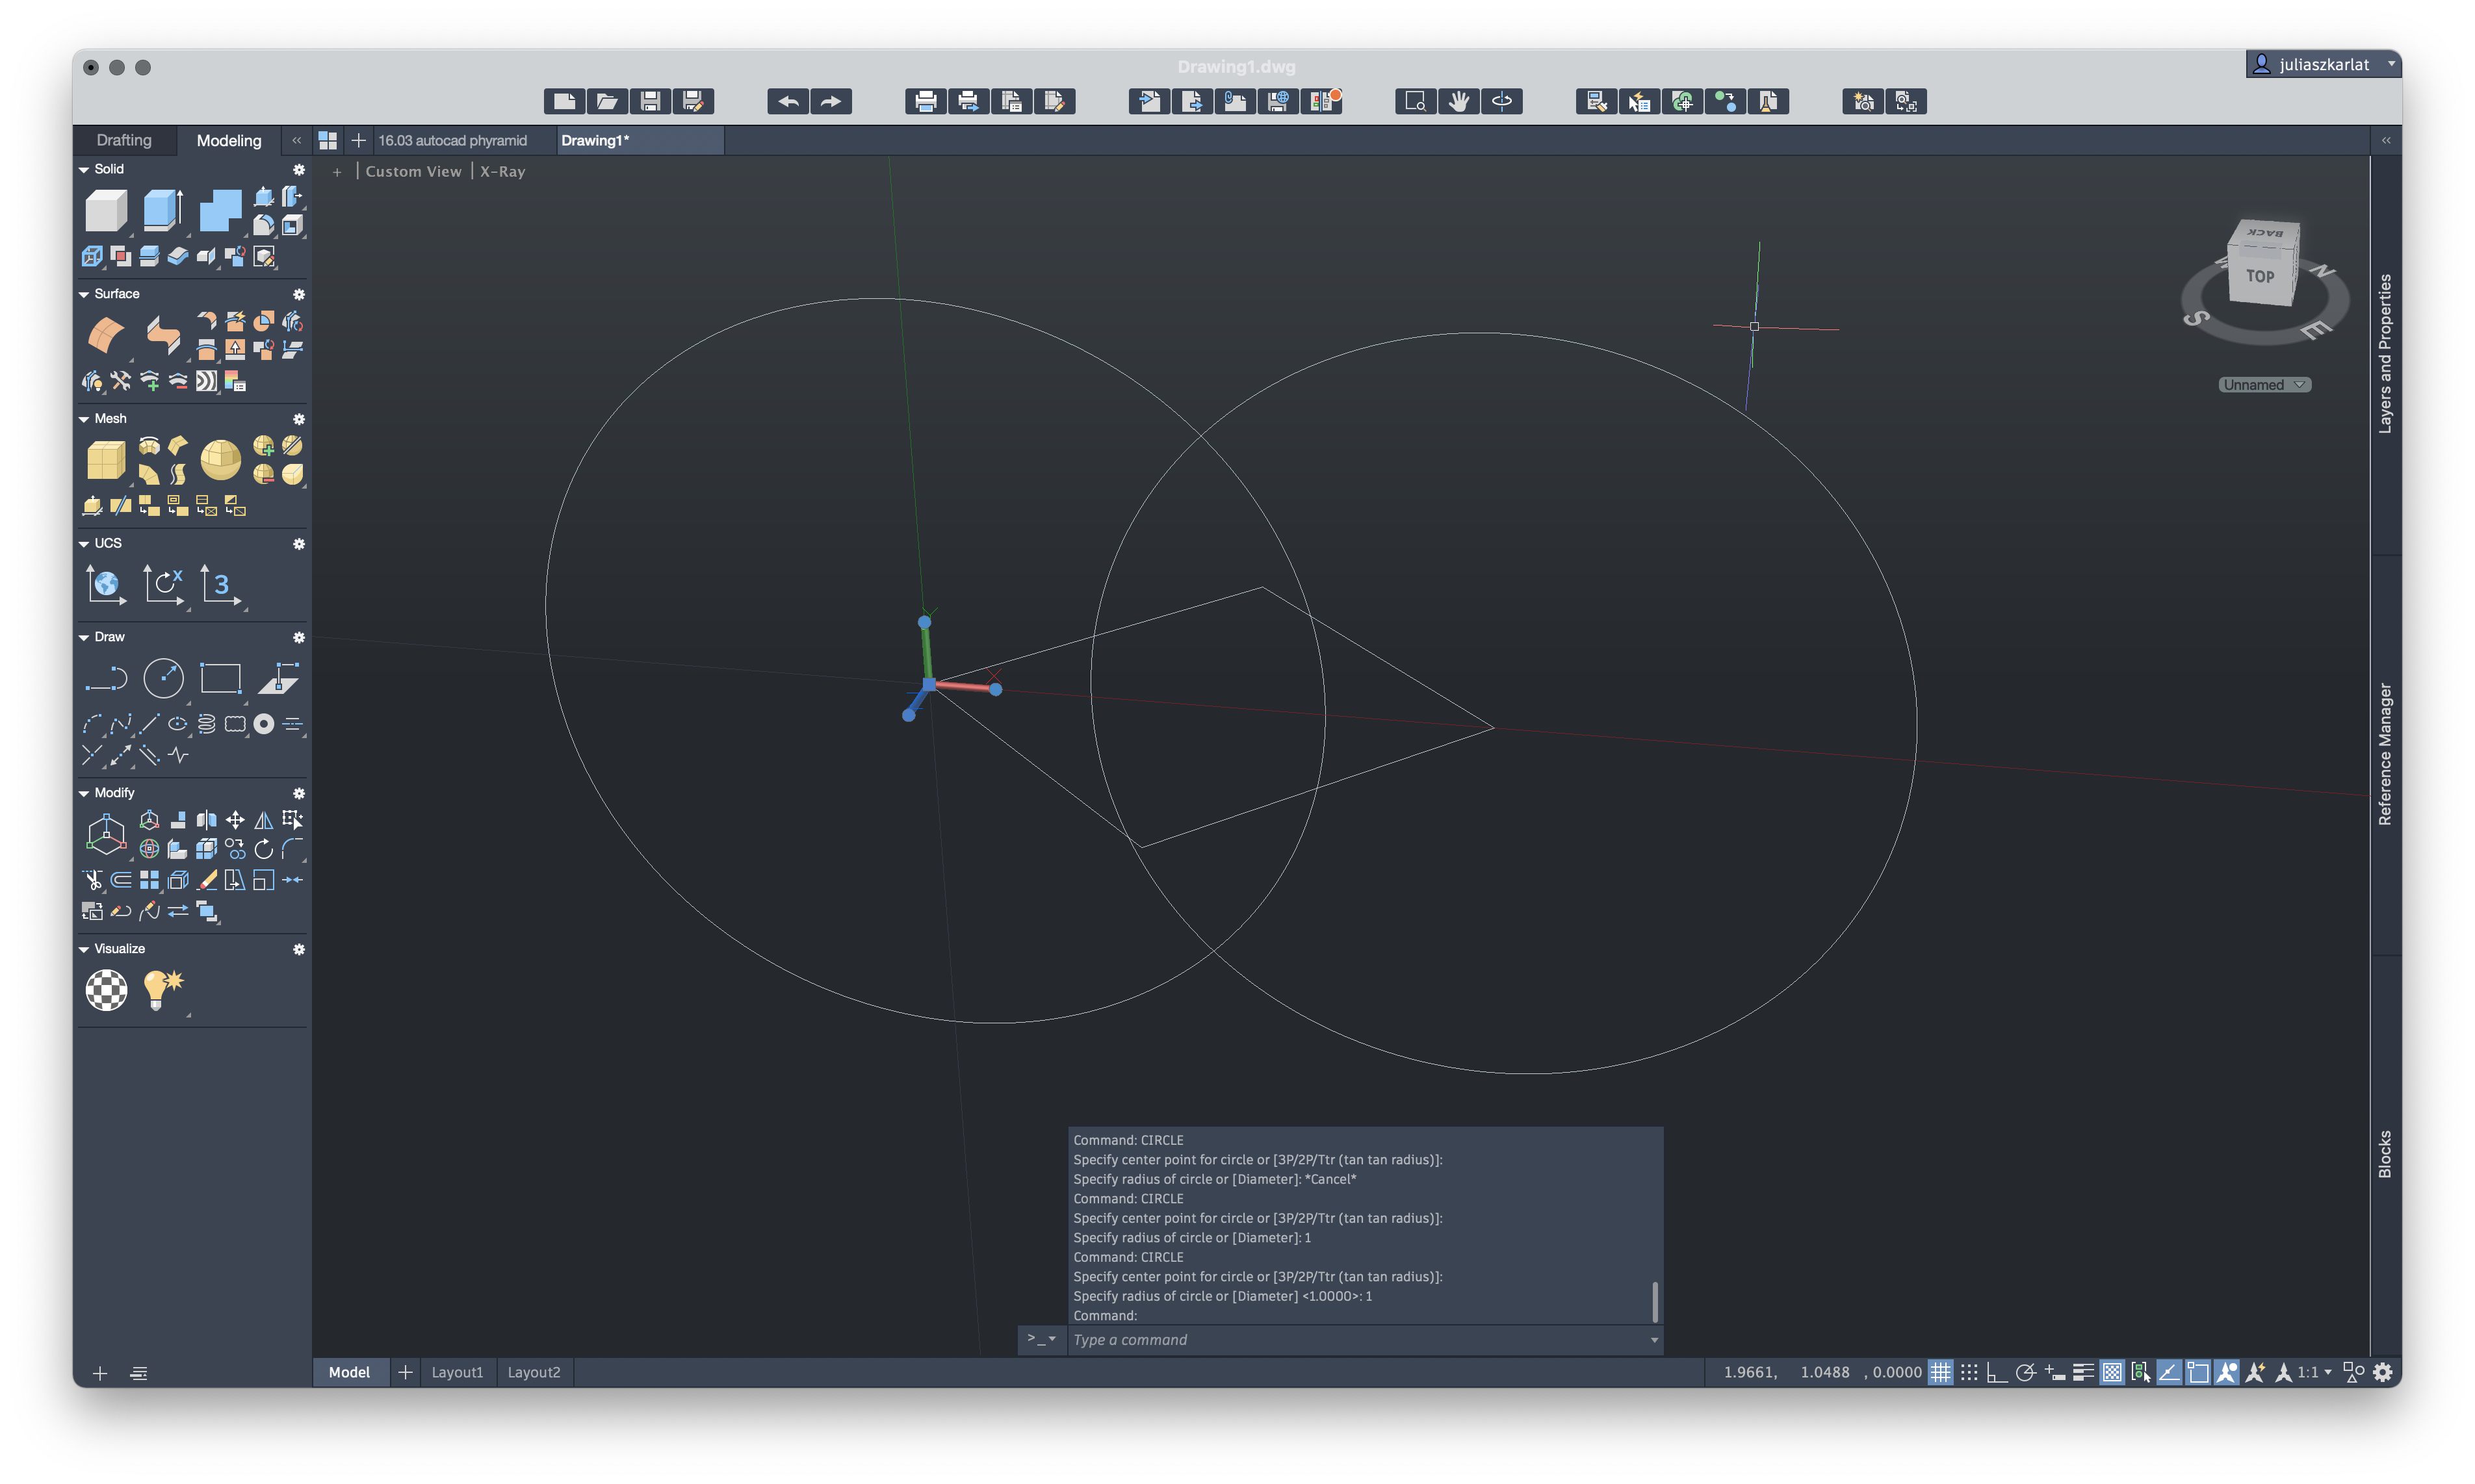This screenshot has width=2475, height=1484.
Task: Toggle Lineweight display in status bar
Action: tap(2083, 1372)
